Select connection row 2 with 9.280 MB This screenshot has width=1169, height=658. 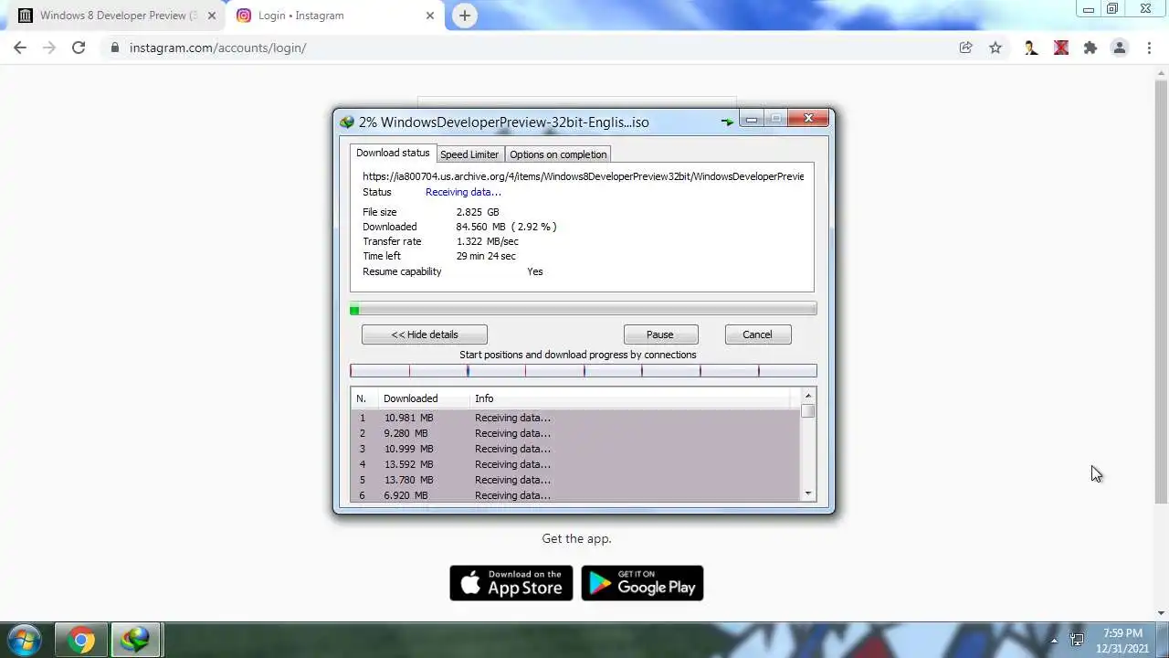point(575,433)
